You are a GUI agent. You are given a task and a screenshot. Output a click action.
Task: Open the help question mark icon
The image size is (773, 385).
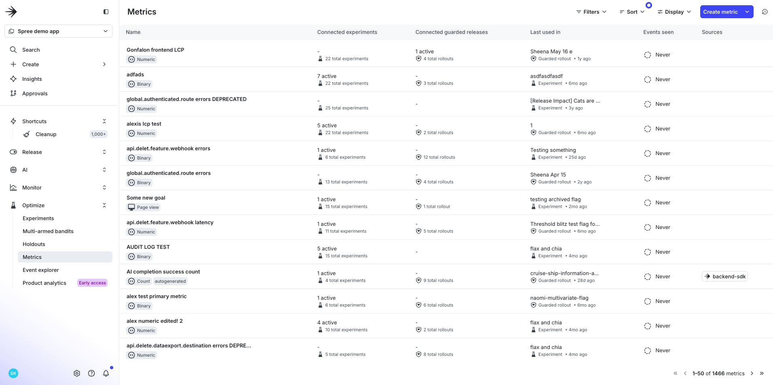[91, 373]
